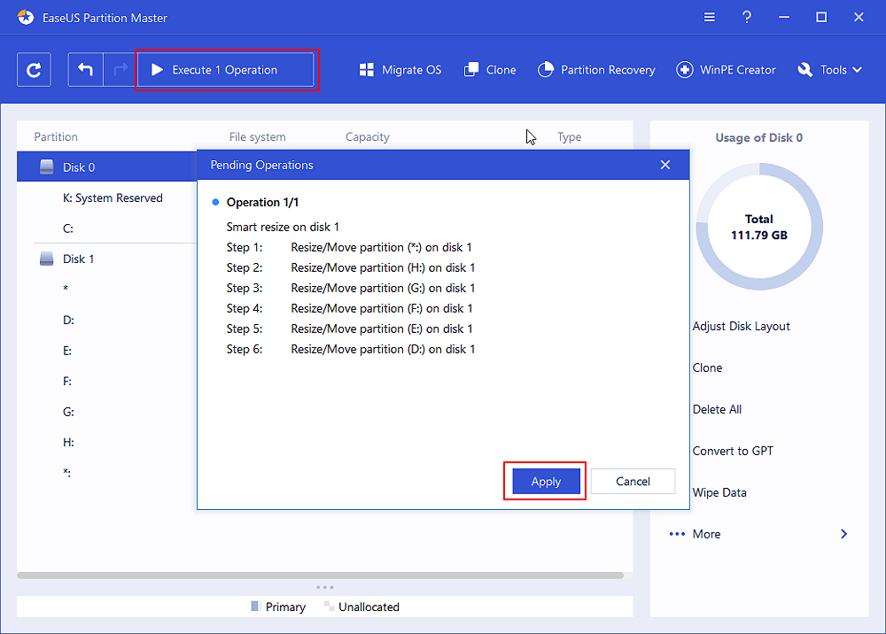Select K: System Reserved partition
Image resolution: width=886 pixels, height=634 pixels.
point(113,198)
